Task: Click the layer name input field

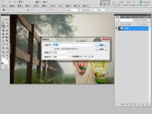Action: 73,45
